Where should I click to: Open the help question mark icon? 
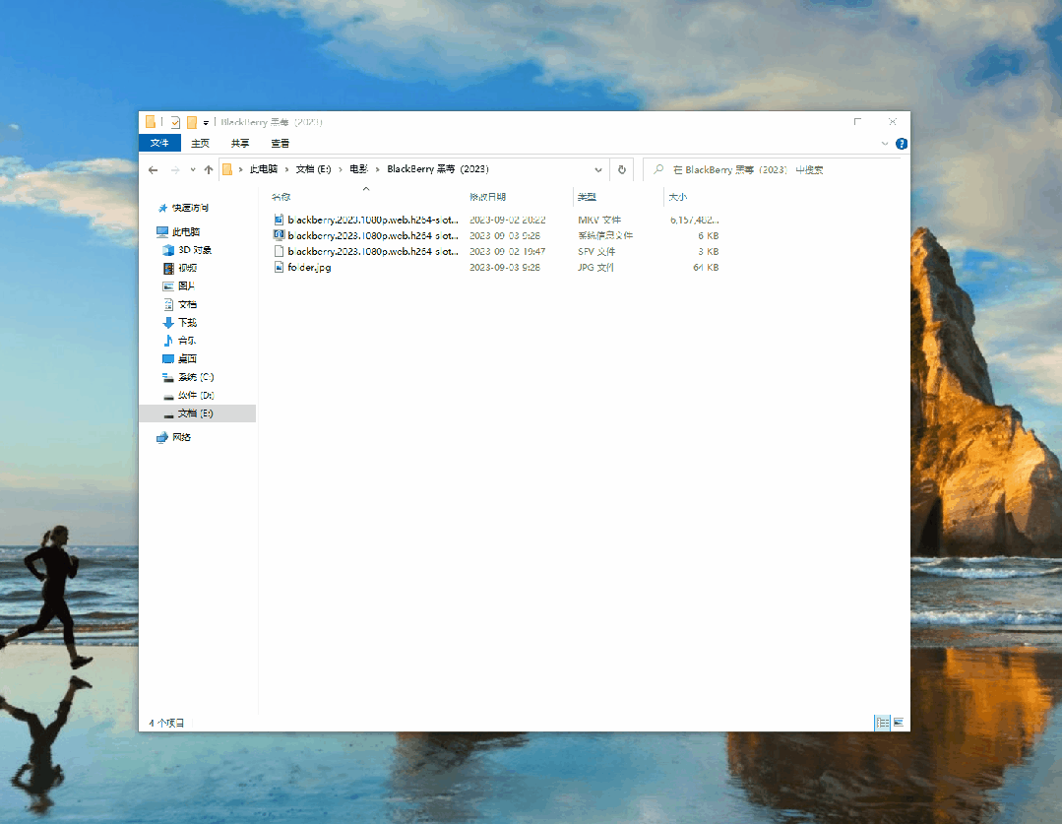pos(902,144)
